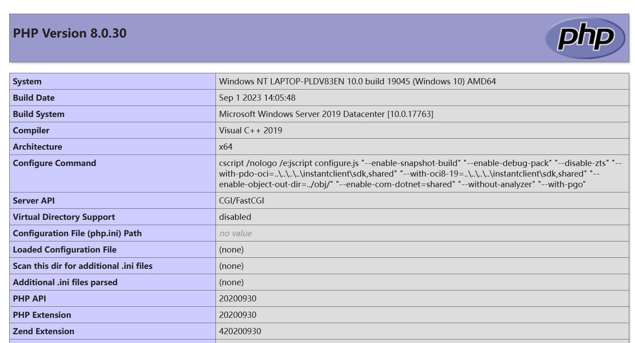Screen dimensions: 635x343
Task: Select the Visual C++ 2019 value
Action: [x=250, y=131]
